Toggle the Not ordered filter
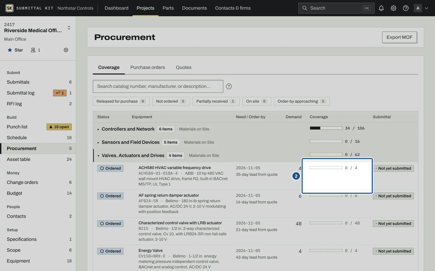Image resolution: width=435 pixels, height=271 pixels. pos(171,101)
